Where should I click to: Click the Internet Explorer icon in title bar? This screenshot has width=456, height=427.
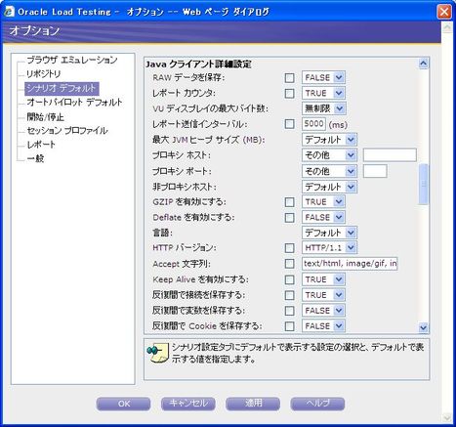9,12
